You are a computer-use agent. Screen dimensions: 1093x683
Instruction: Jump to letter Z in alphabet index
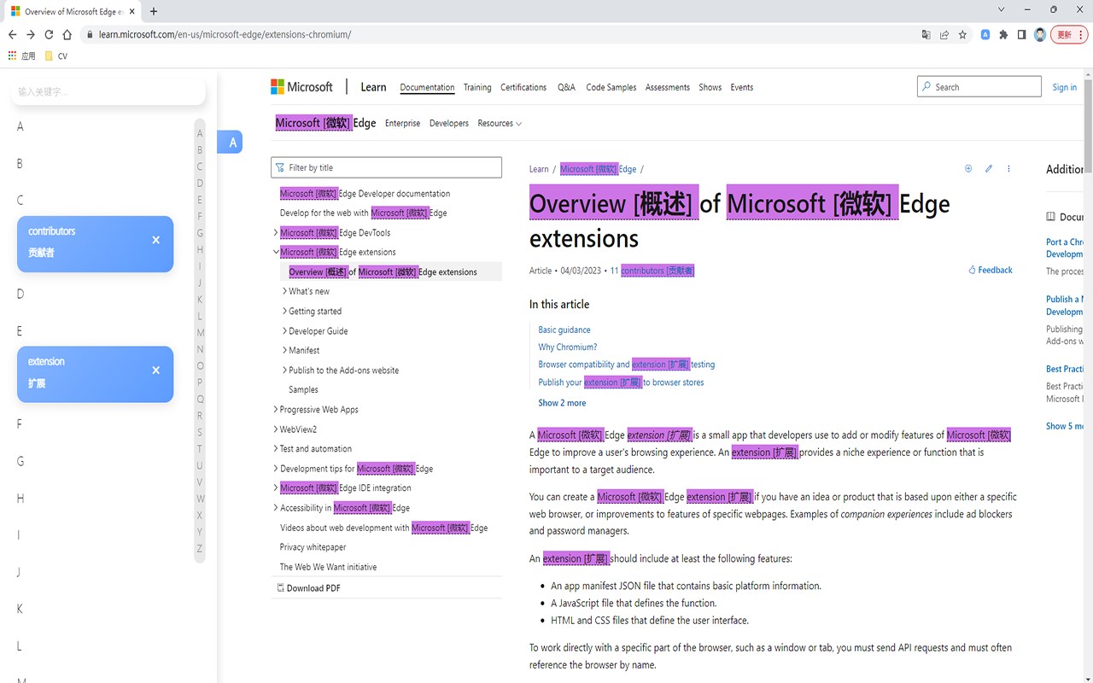pyautogui.click(x=200, y=549)
